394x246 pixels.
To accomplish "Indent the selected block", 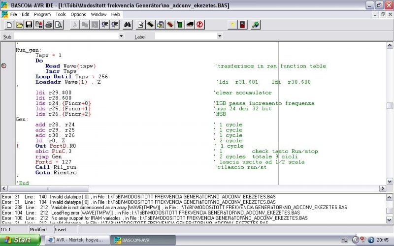I will tap(104, 25).
